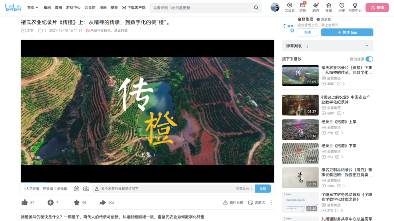Open 《舌尖上的农业》 title link

tap(346, 99)
